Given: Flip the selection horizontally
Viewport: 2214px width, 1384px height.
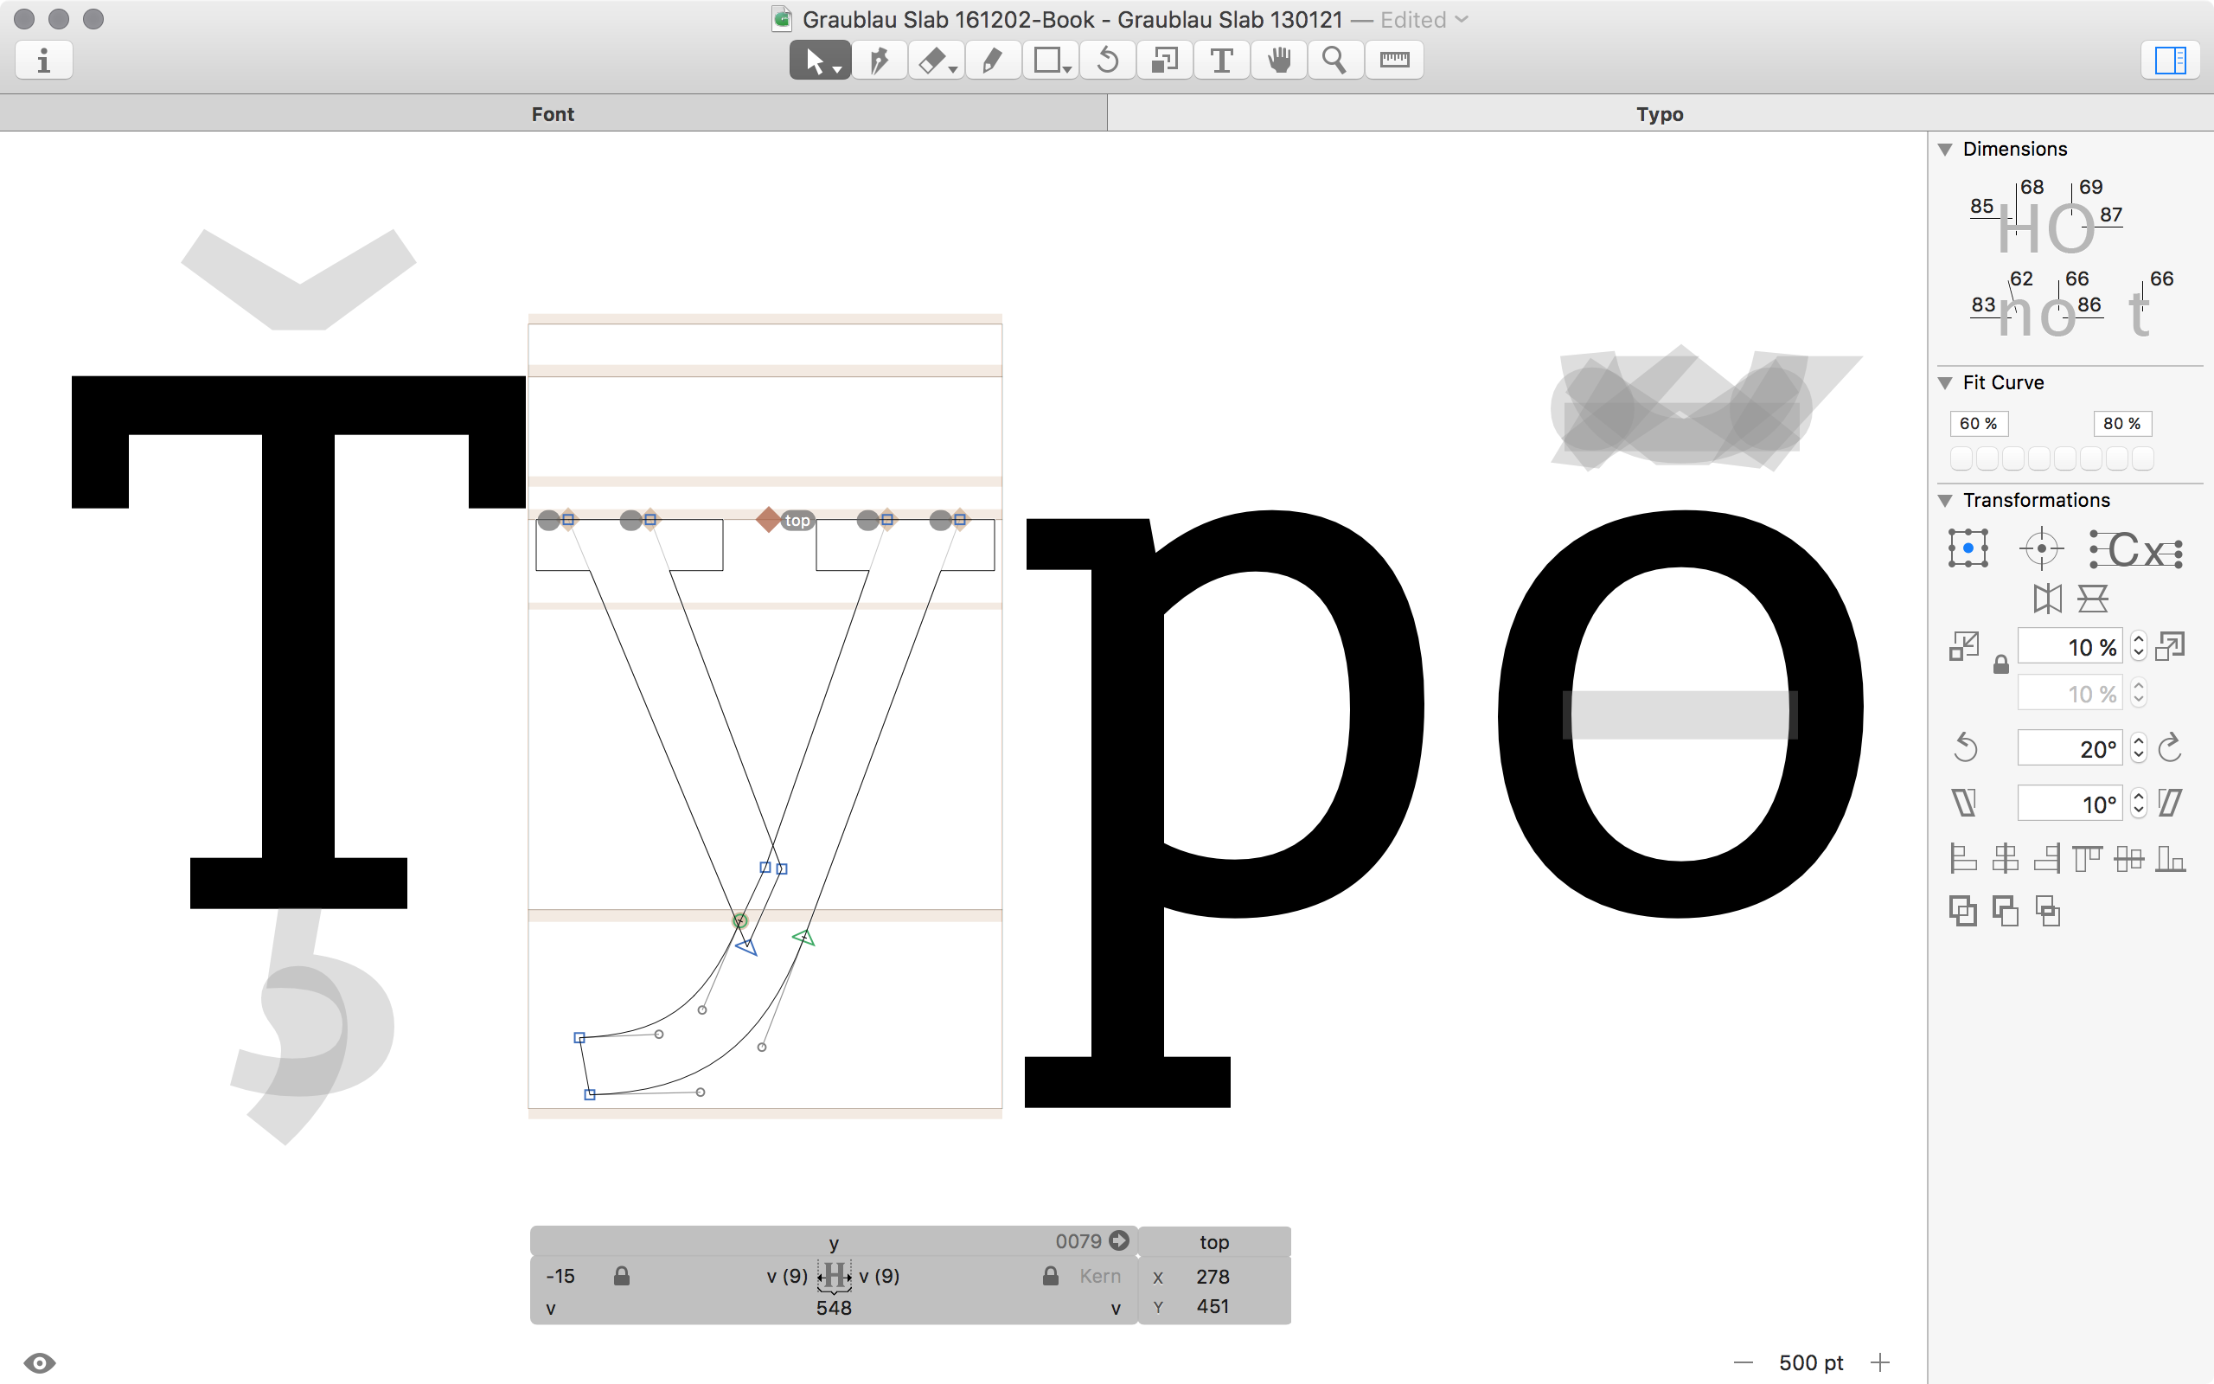Looking at the screenshot, I should (x=2047, y=598).
